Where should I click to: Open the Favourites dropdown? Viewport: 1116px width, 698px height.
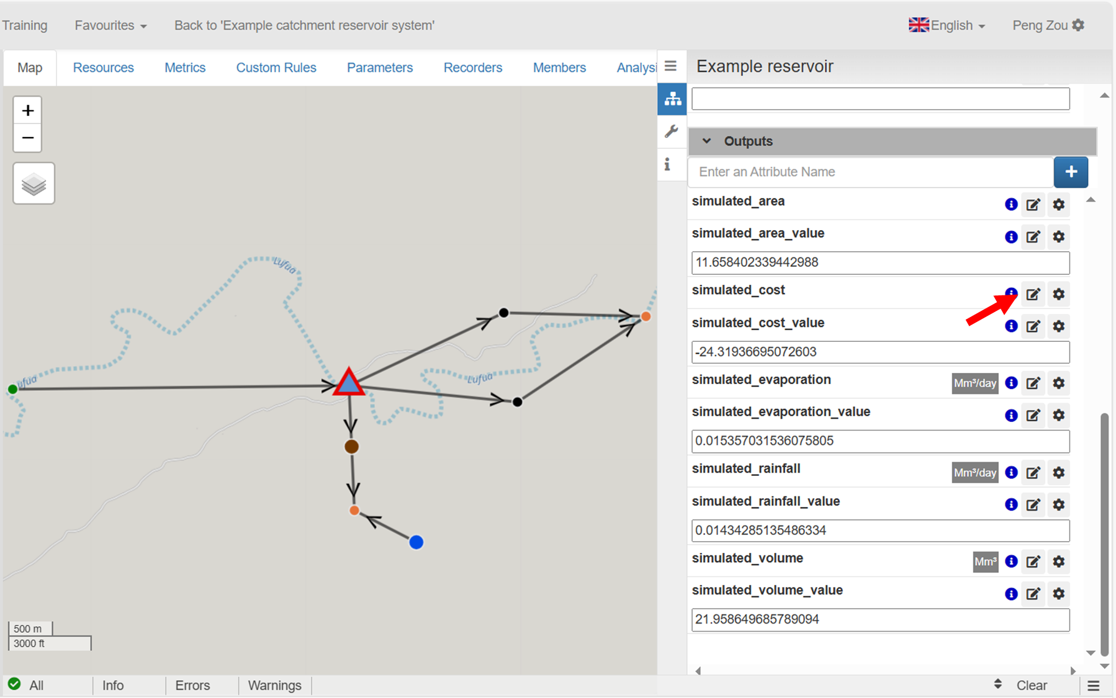coord(110,25)
